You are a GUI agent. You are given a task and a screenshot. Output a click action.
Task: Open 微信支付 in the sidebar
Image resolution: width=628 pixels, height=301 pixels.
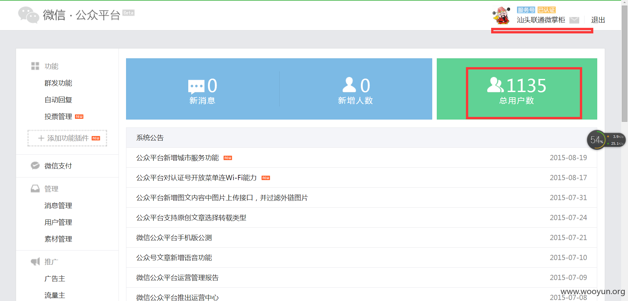pyautogui.click(x=58, y=166)
